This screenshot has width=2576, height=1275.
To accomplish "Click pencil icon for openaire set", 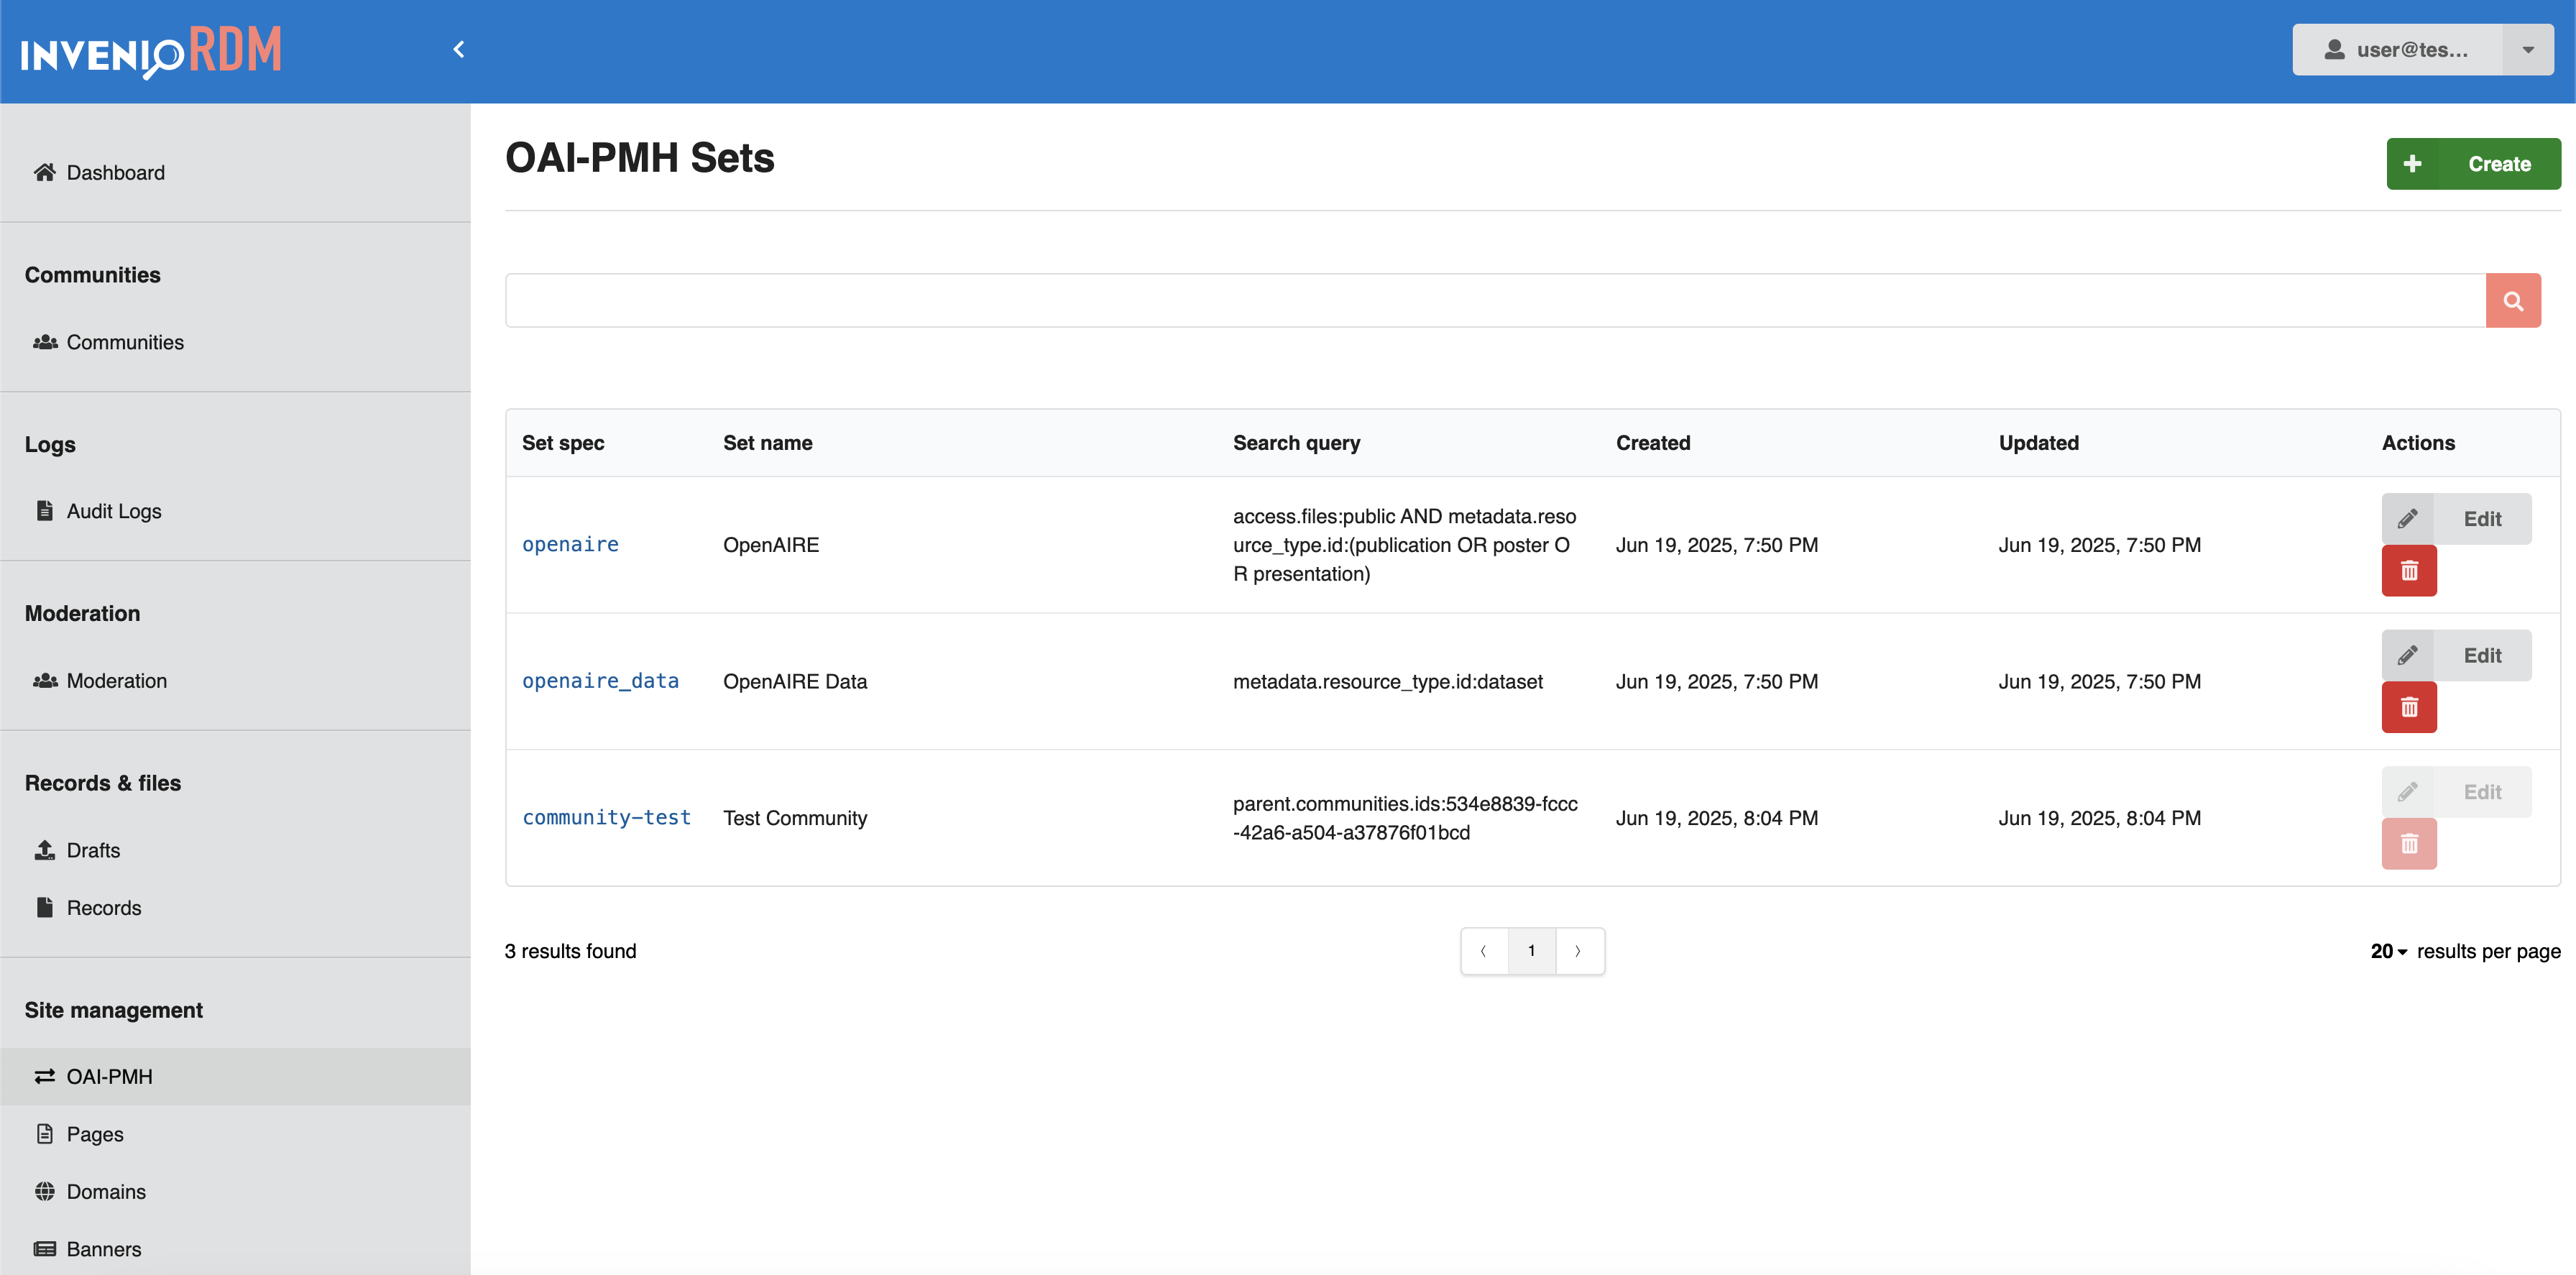I will [x=2407, y=518].
